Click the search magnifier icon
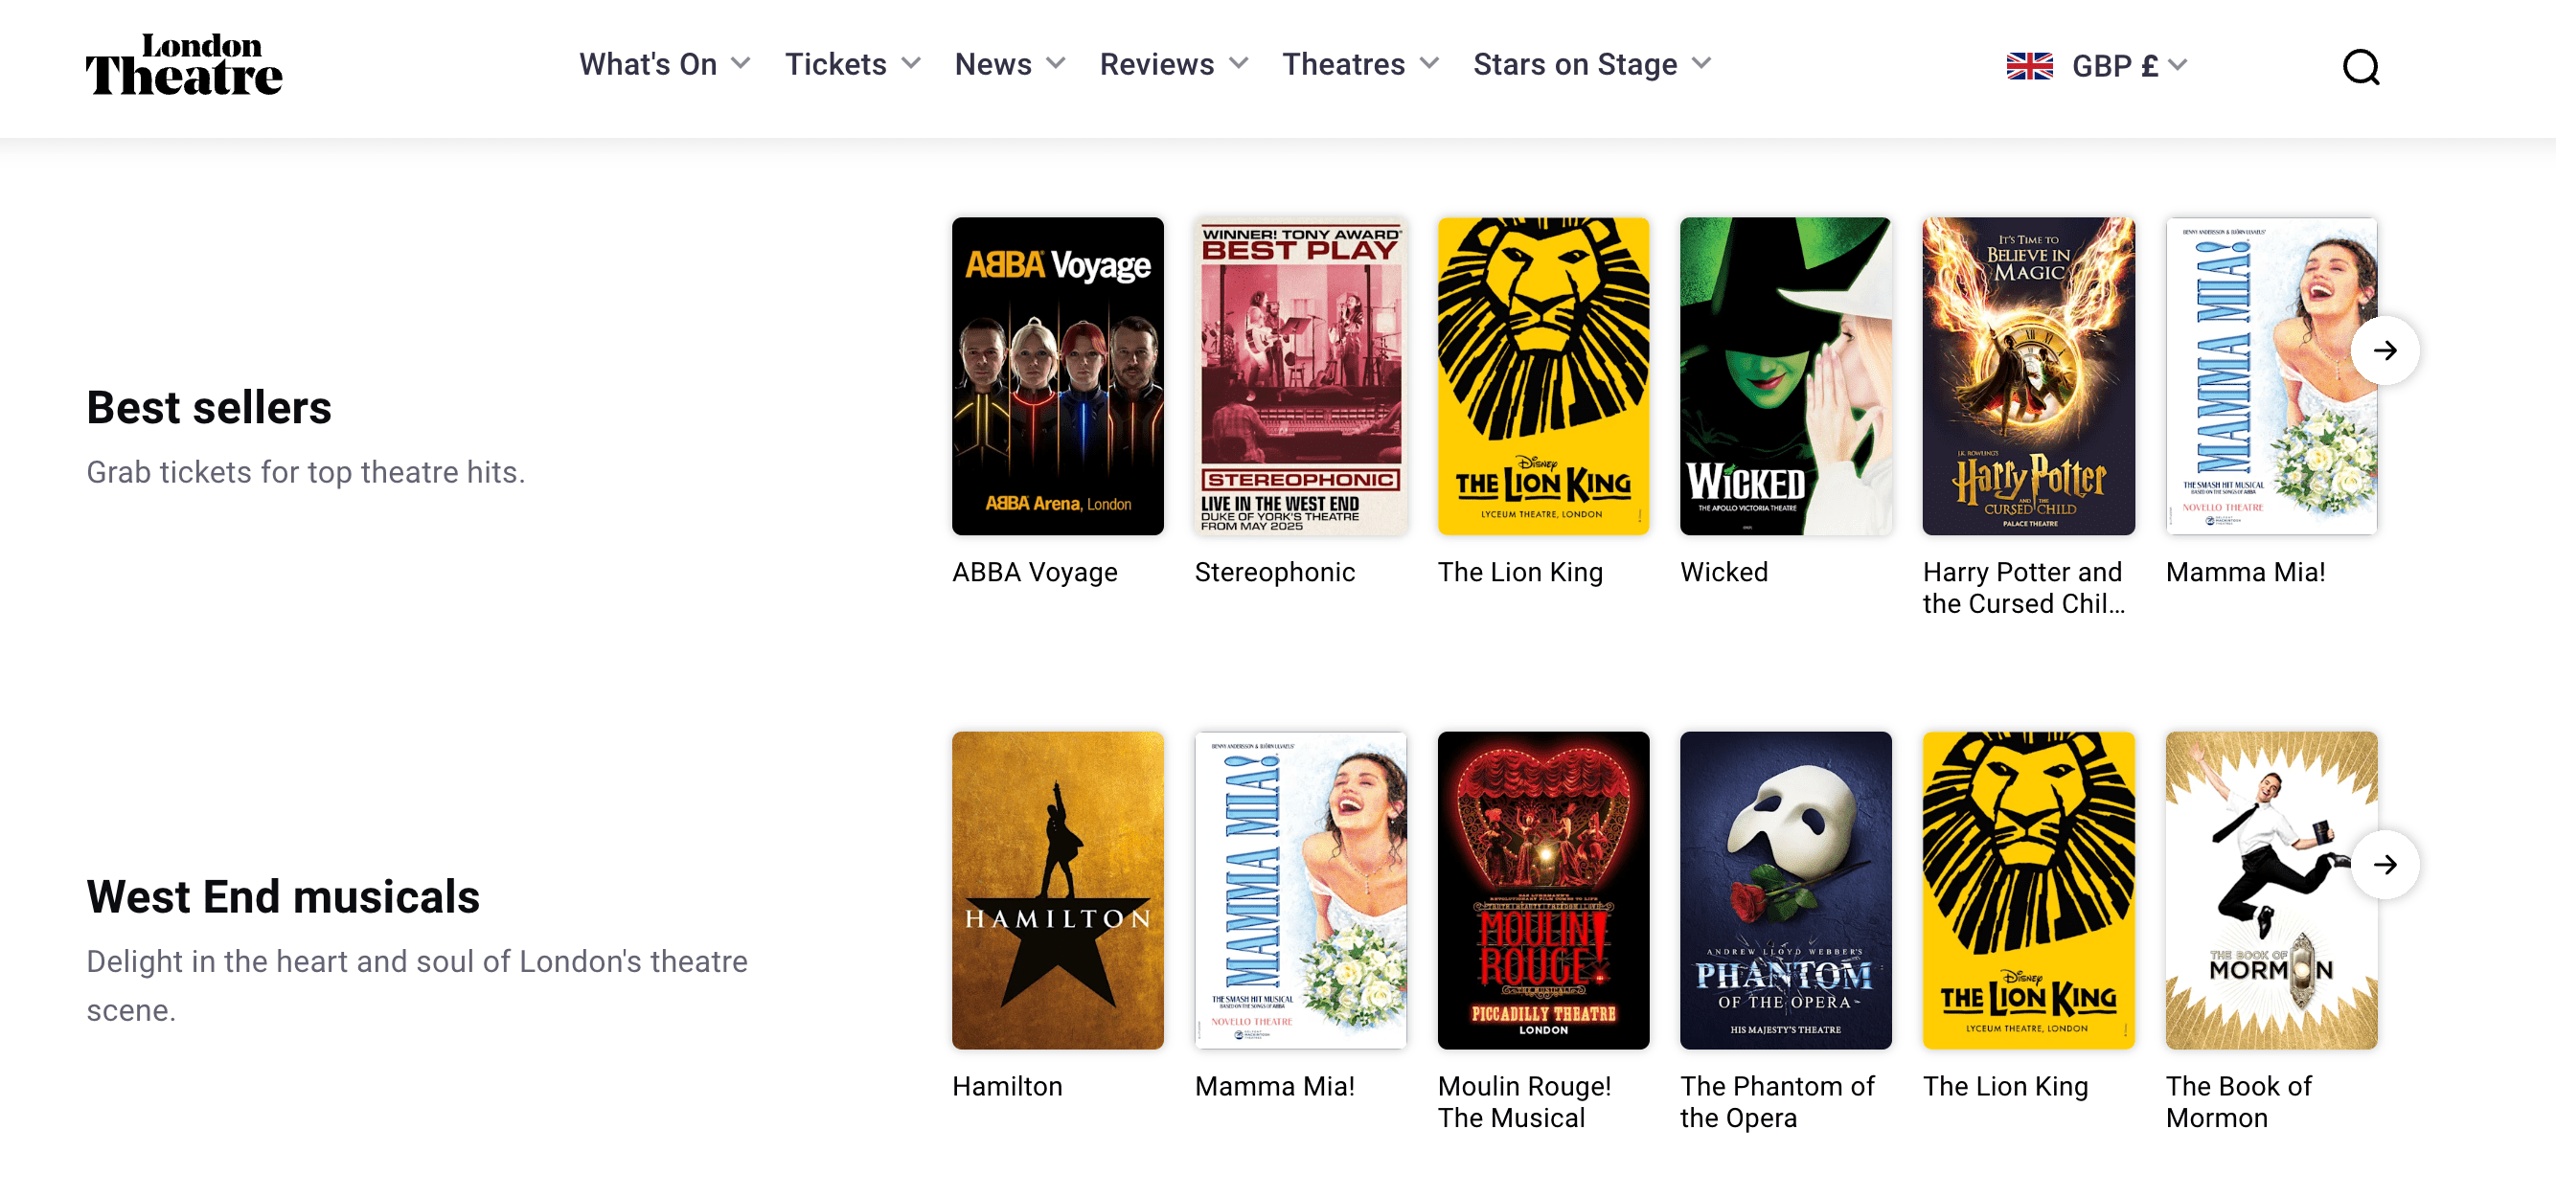This screenshot has width=2556, height=1197. [2361, 66]
